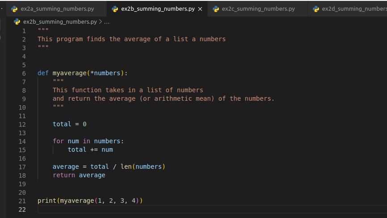Viewport: 387px width, 218px height.
Task: Switch to the ex2a_summing_numbers.py tab
Action: (x=56, y=9)
